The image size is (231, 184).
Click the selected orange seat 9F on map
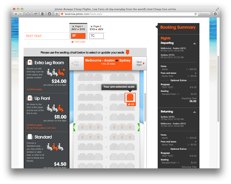point(130,97)
